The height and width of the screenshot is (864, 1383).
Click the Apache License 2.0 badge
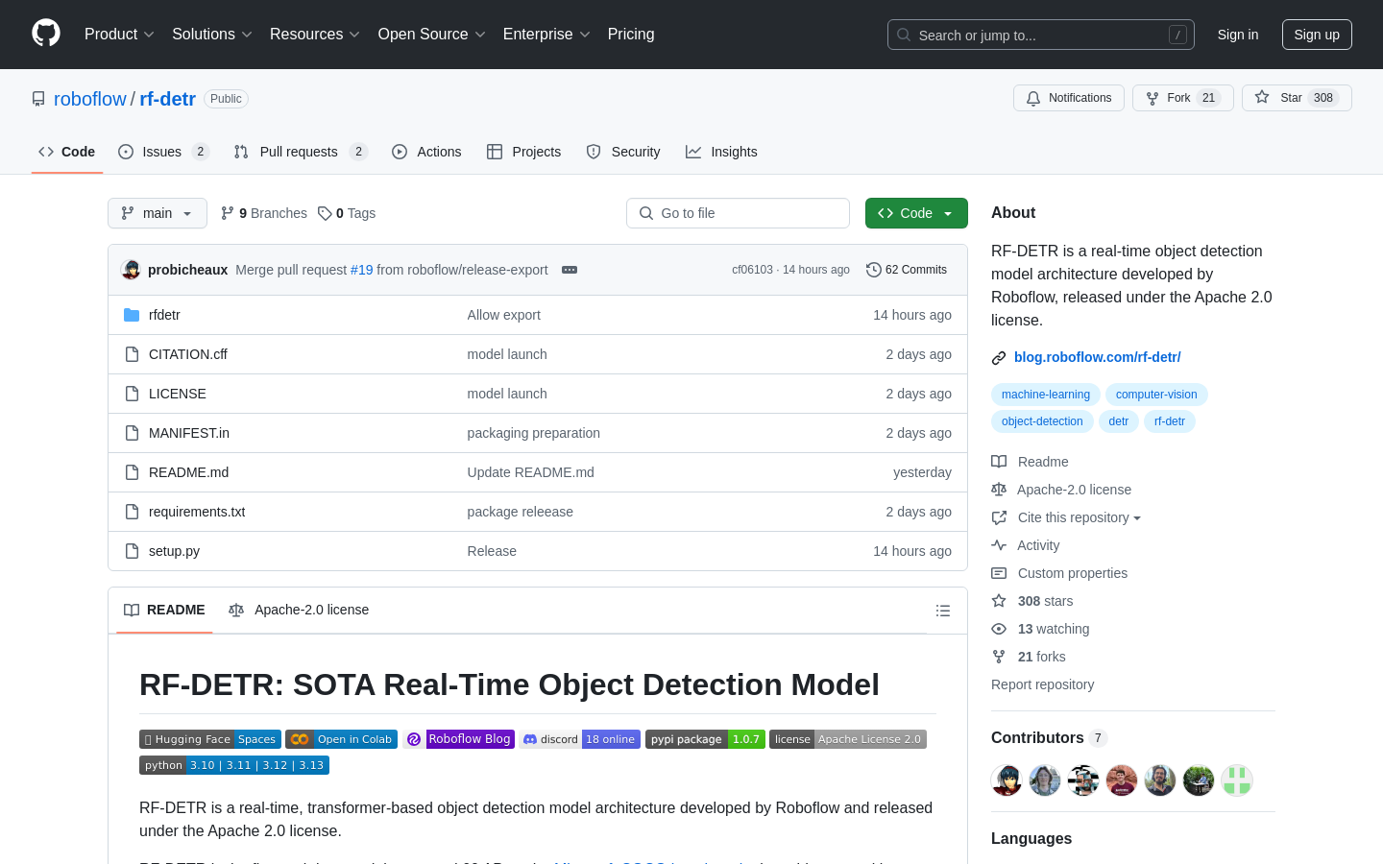point(848,739)
